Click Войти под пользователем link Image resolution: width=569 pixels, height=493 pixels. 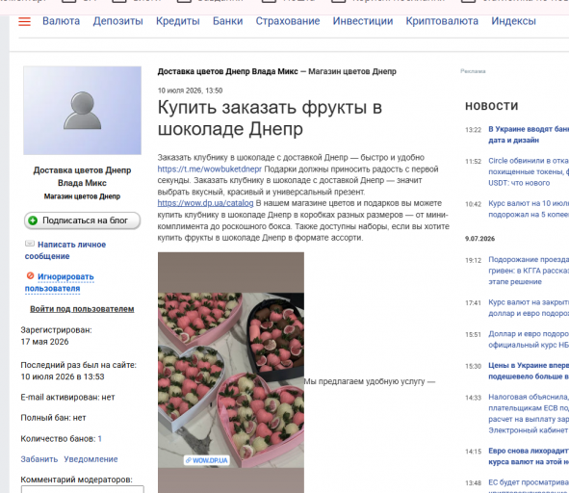pyautogui.click(x=82, y=309)
